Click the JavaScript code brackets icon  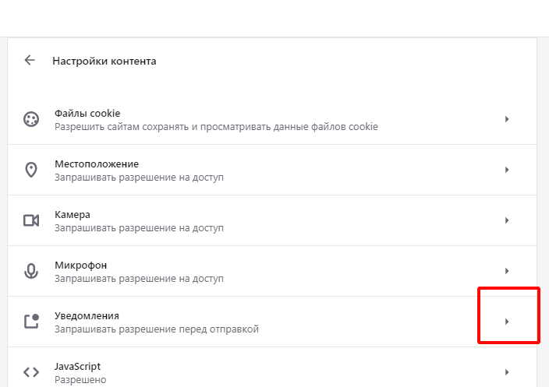coord(31,372)
